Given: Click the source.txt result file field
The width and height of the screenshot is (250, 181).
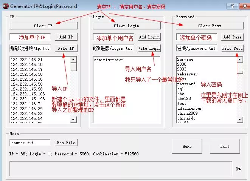Looking at the screenshot, I should (30, 143).
